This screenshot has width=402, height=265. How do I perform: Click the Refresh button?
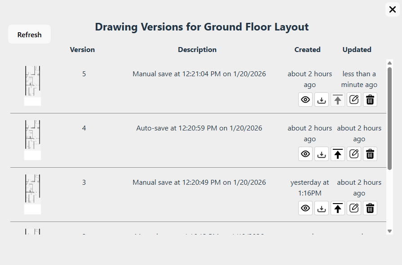30,35
